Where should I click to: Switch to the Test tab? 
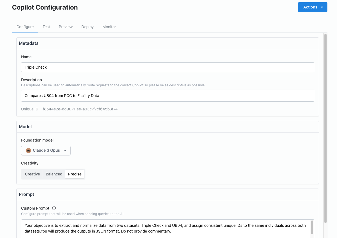[46, 27]
